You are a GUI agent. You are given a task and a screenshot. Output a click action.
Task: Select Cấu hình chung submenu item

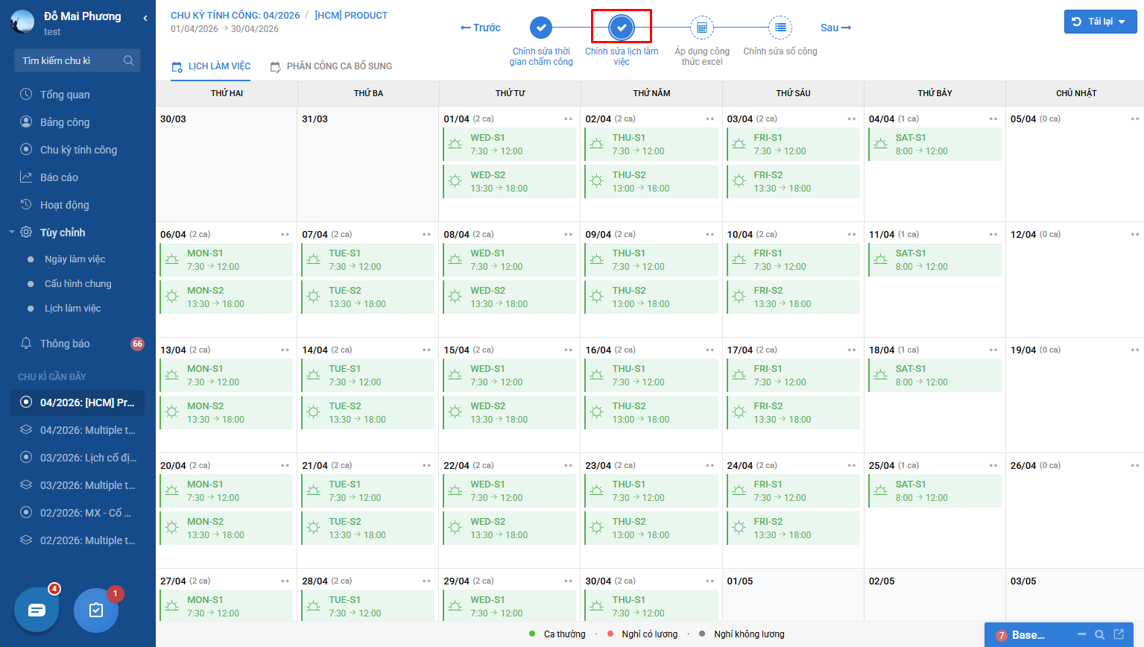[x=78, y=284]
